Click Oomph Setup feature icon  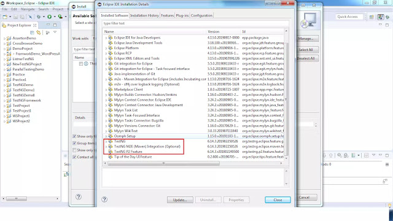(x=111, y=136)
